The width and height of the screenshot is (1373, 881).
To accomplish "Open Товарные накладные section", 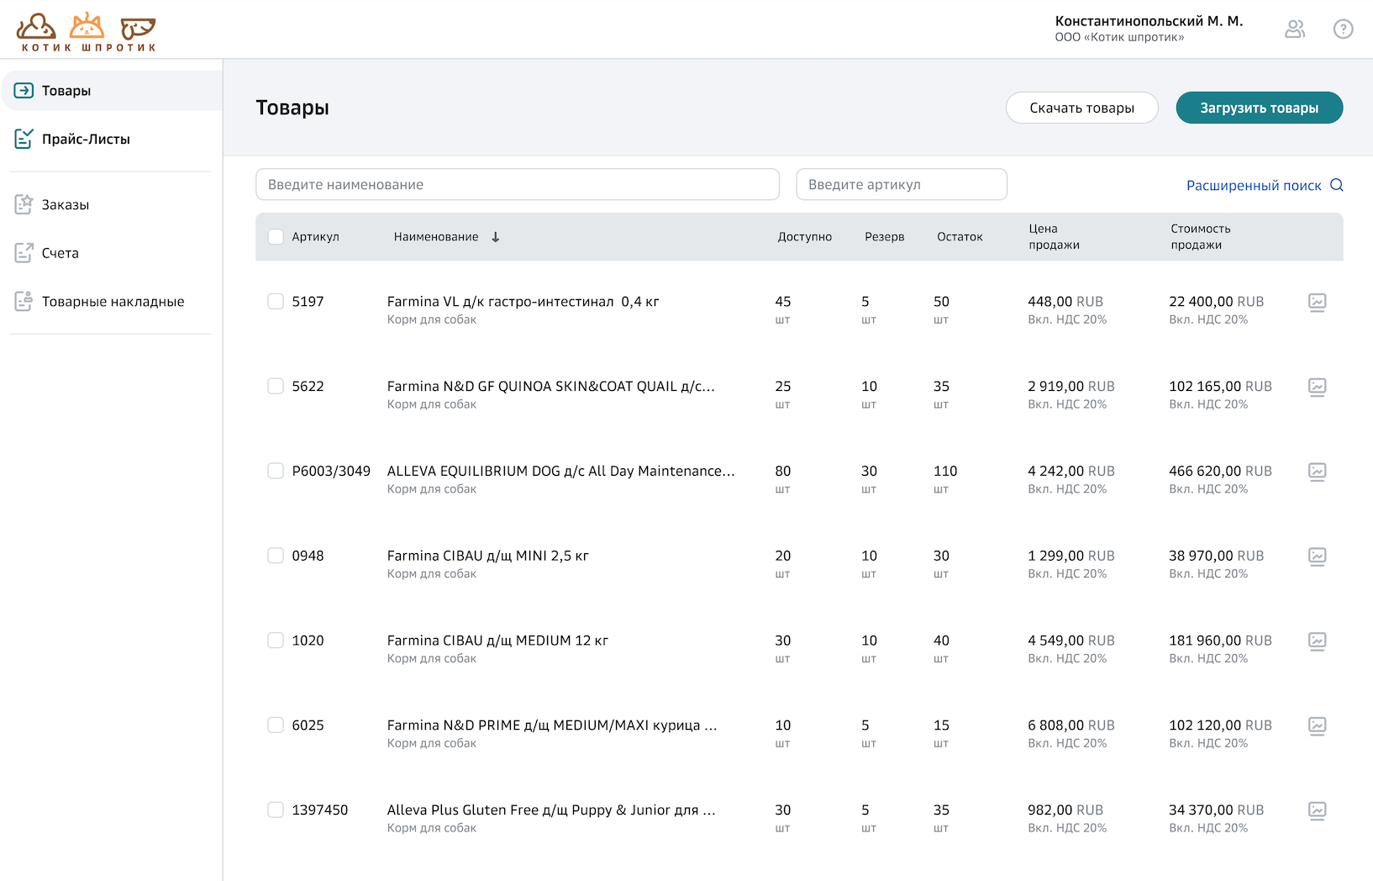I will point(112,301).
